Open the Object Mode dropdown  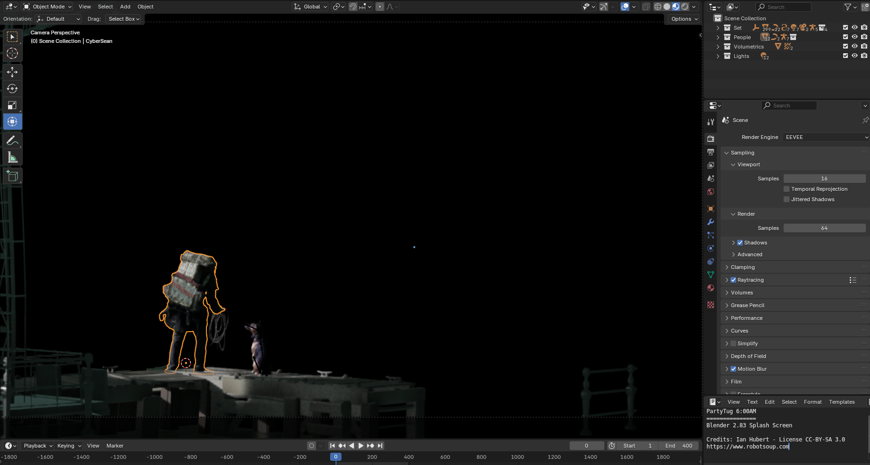coord(47,7)
